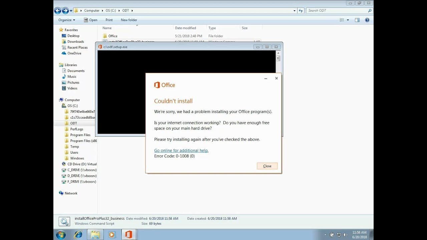Click the Explorer Forward navigation arrow
The width and height of the screenshot is (427, 240).
point(65,11)
